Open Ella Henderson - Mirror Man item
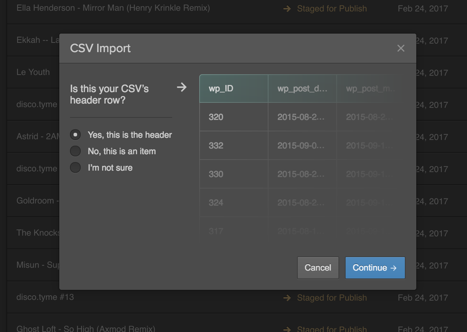The width and height of the screenshot is (467, 332). pyautogui.click(x=113, y=8)
